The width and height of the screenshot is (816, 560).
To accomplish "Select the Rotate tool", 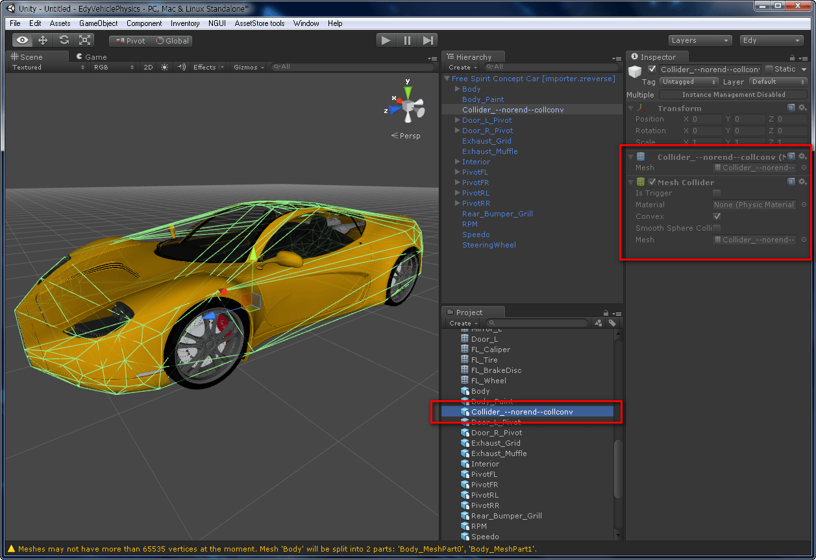I will (64, 40).
